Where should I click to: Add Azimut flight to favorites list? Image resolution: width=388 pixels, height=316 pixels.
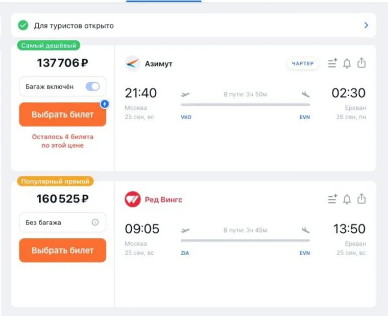[x=332, y=63]
